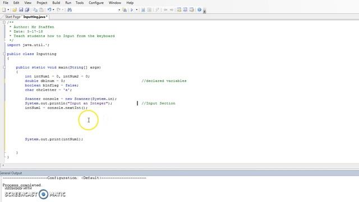The width and height of the screenshot is (359, 202).
Task: Click the icon left of Navigate back
Action: [157, 10]
